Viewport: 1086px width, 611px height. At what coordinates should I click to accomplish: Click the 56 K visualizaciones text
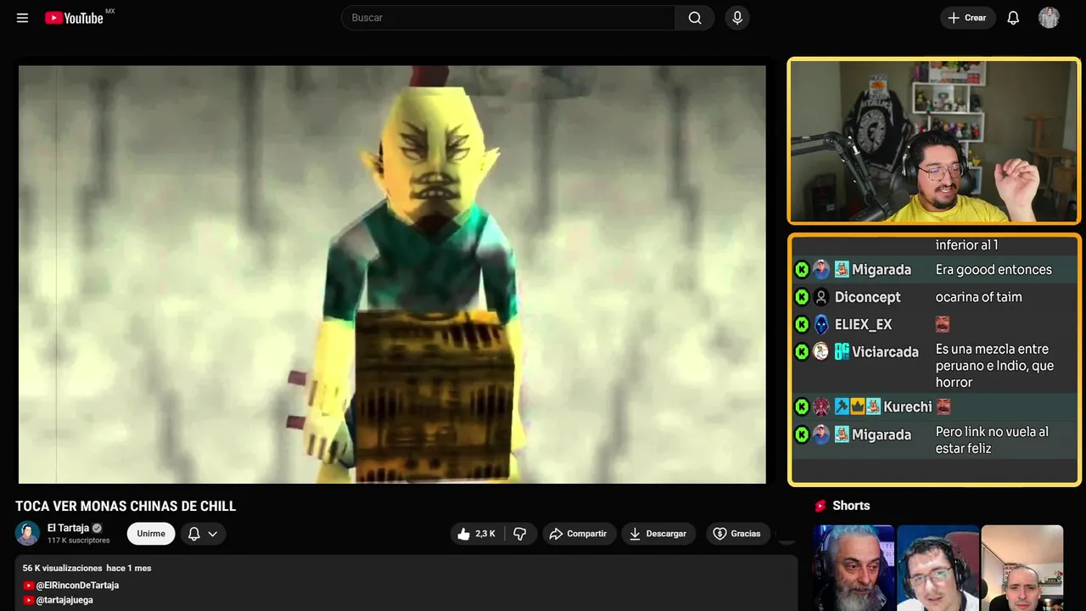pos(62,569)
